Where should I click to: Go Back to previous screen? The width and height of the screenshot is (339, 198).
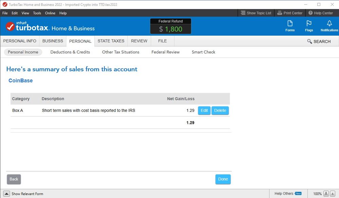click(x=14, y=179)
